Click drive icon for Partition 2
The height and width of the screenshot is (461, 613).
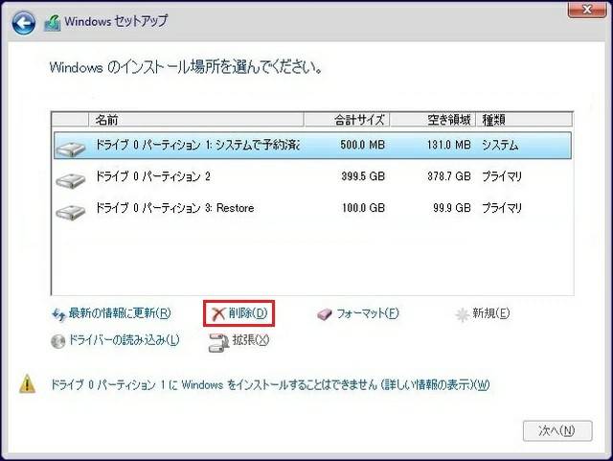coord(70,179)
